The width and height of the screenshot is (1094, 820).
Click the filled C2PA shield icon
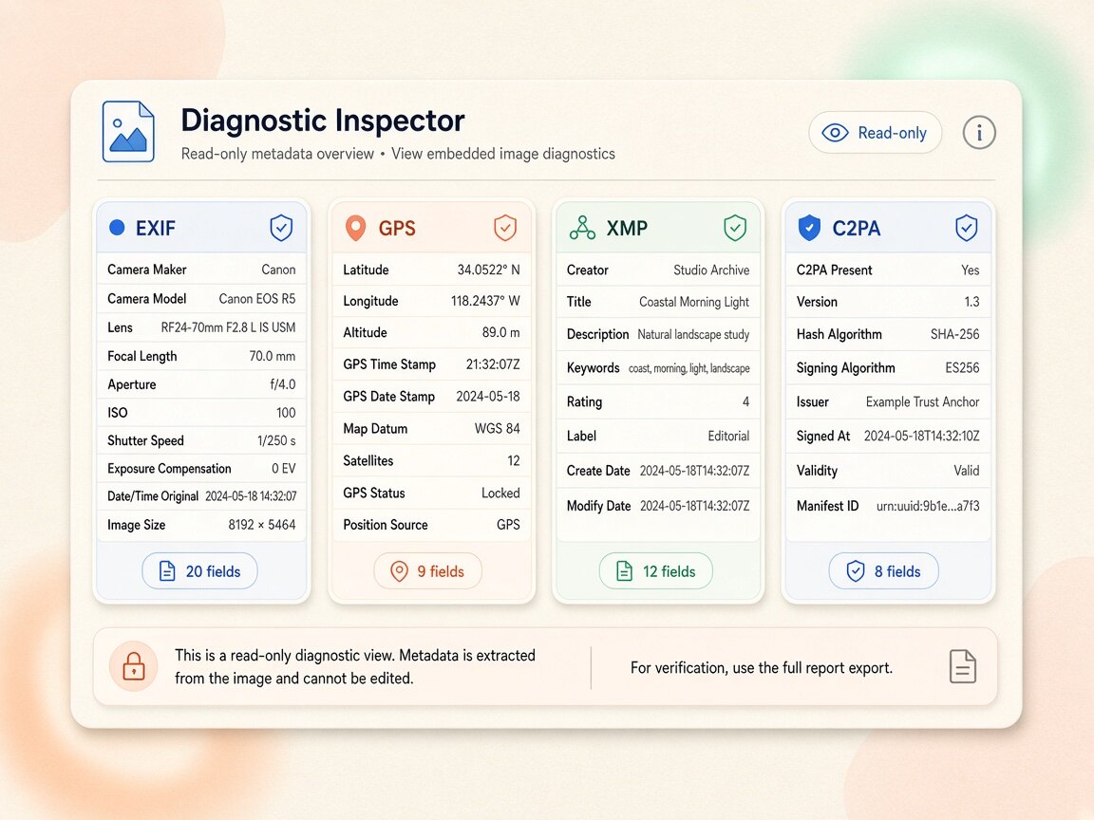pos(809,228)
